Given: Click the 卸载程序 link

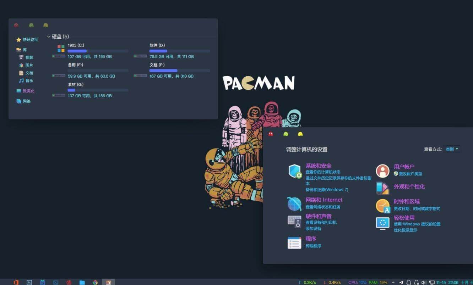Looking at the screenshot, I should point(313,246).
